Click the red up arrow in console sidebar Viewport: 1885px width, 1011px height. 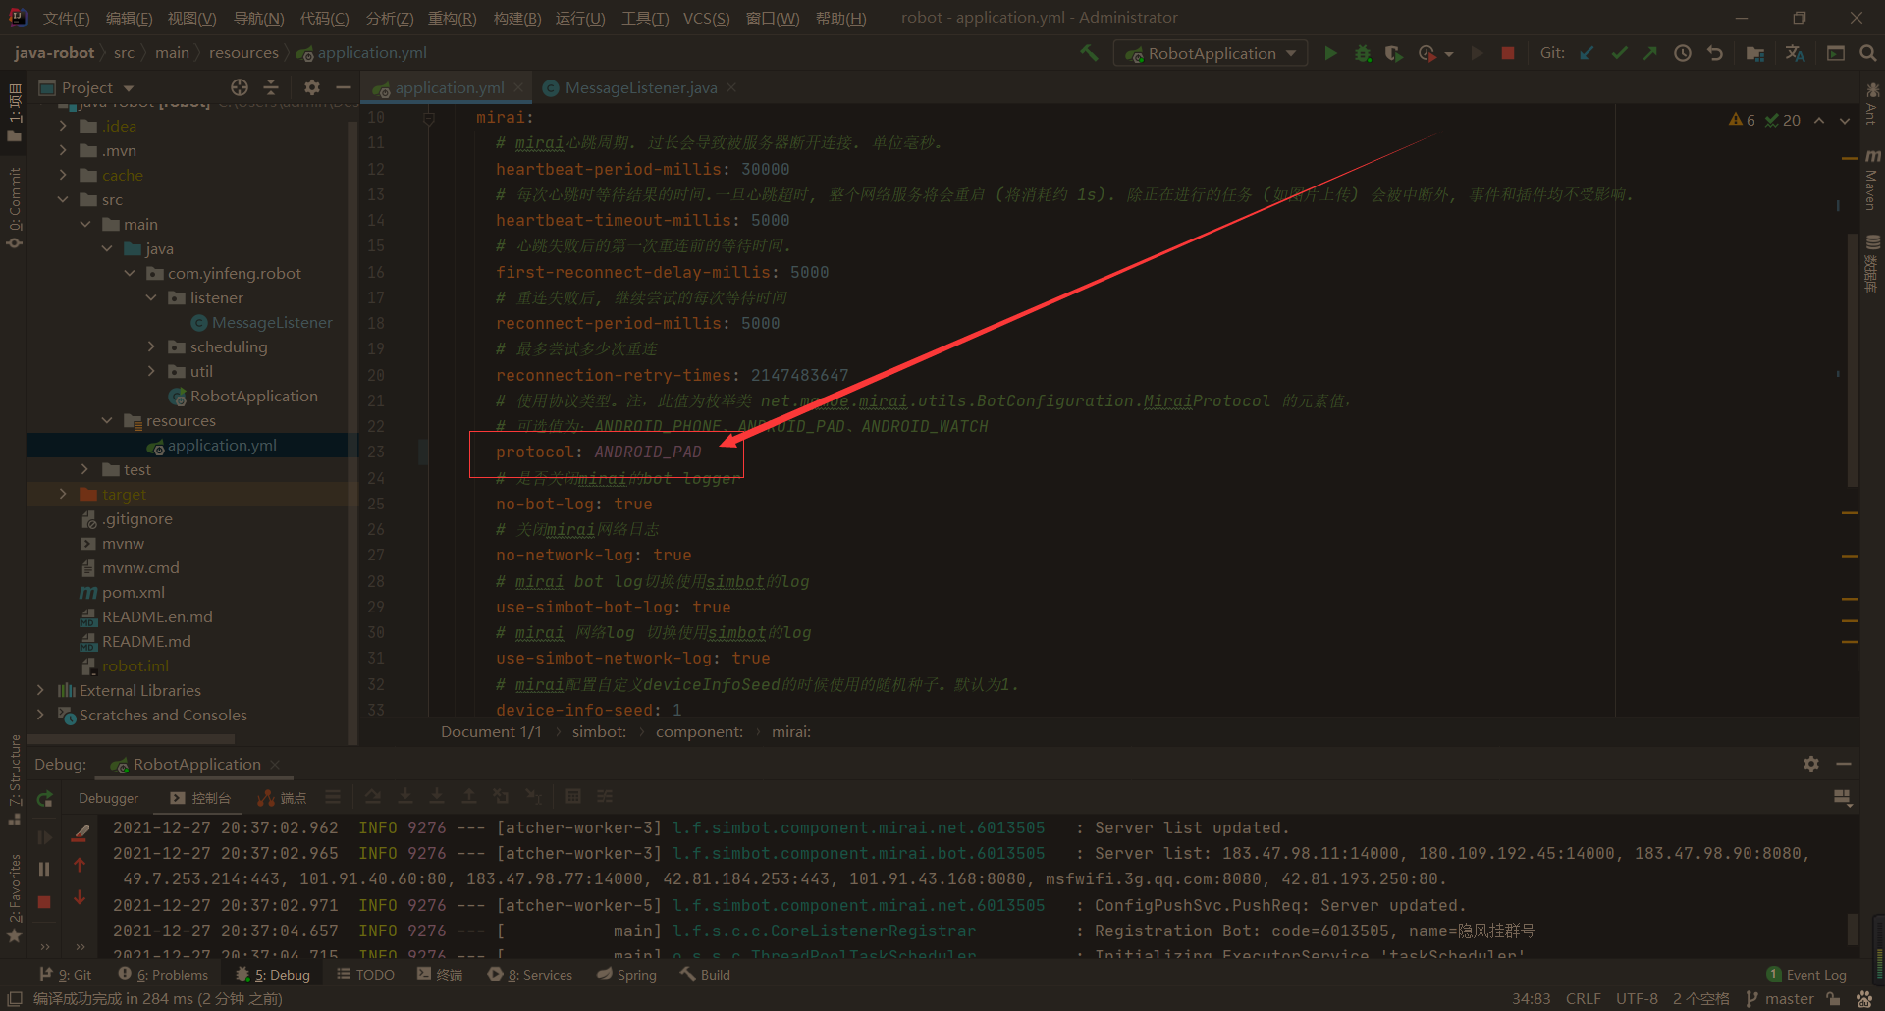80,866
